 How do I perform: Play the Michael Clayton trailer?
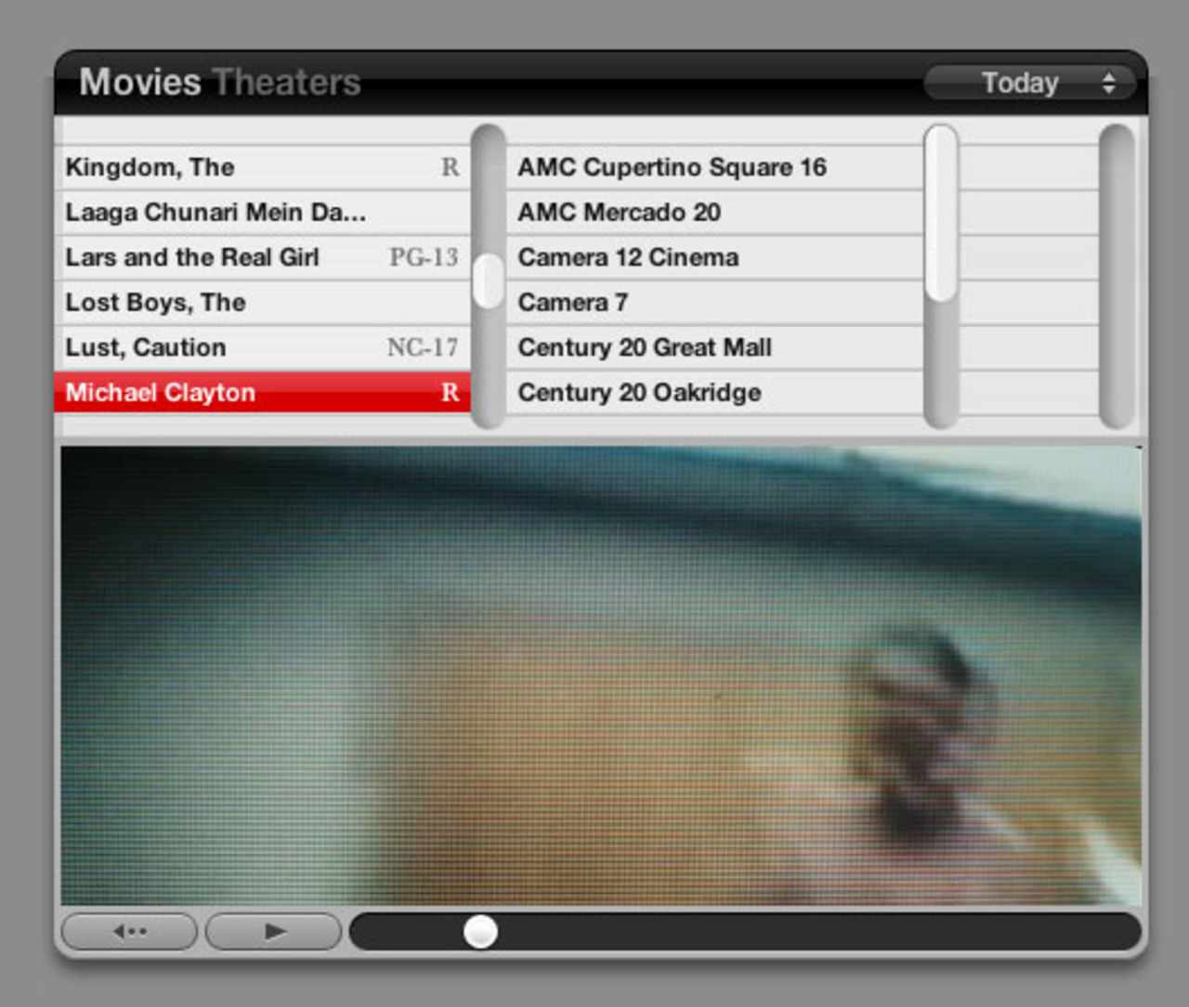click(273, 931)
